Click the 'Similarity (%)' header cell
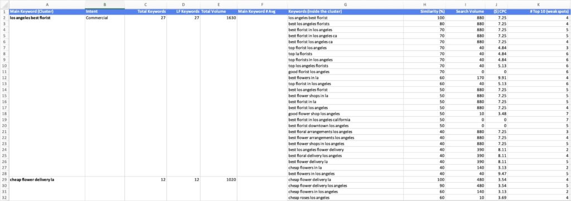 click(424, 12)
